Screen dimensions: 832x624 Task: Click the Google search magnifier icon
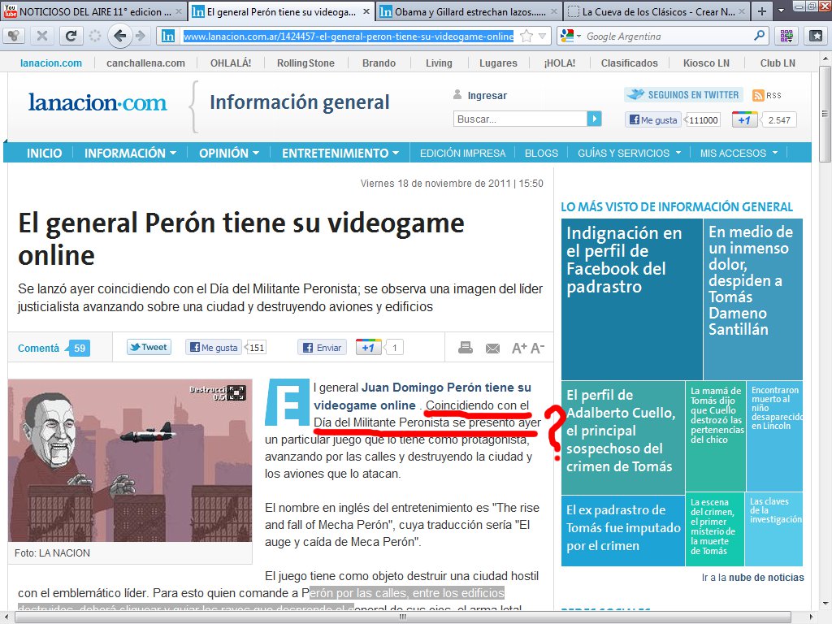click(x=760, y=36)
